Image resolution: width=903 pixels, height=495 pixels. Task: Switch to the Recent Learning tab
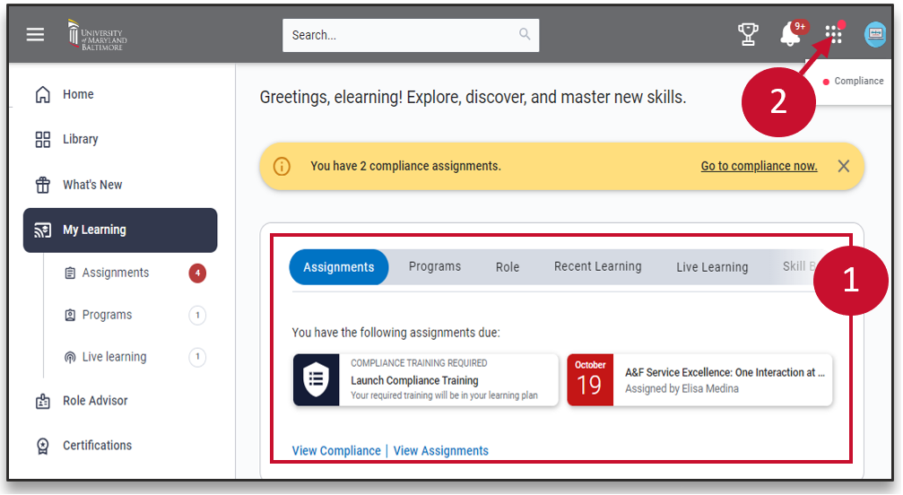(597, 267)
